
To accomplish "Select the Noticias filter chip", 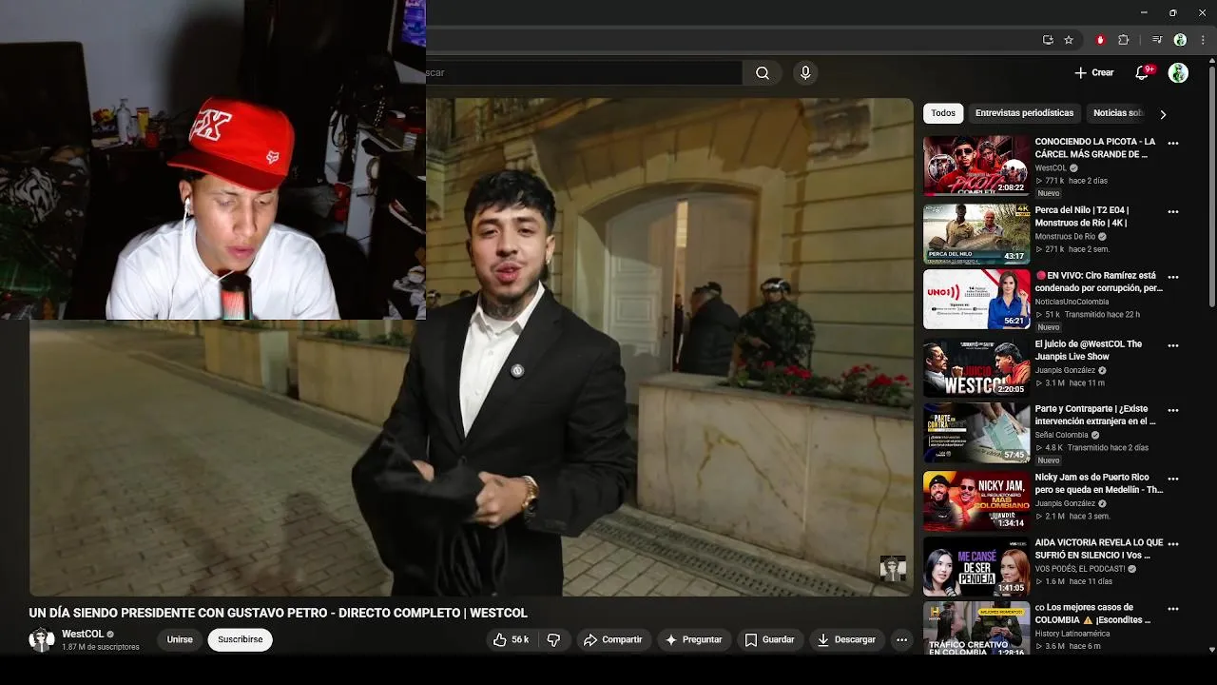I will coord(1117,113).
